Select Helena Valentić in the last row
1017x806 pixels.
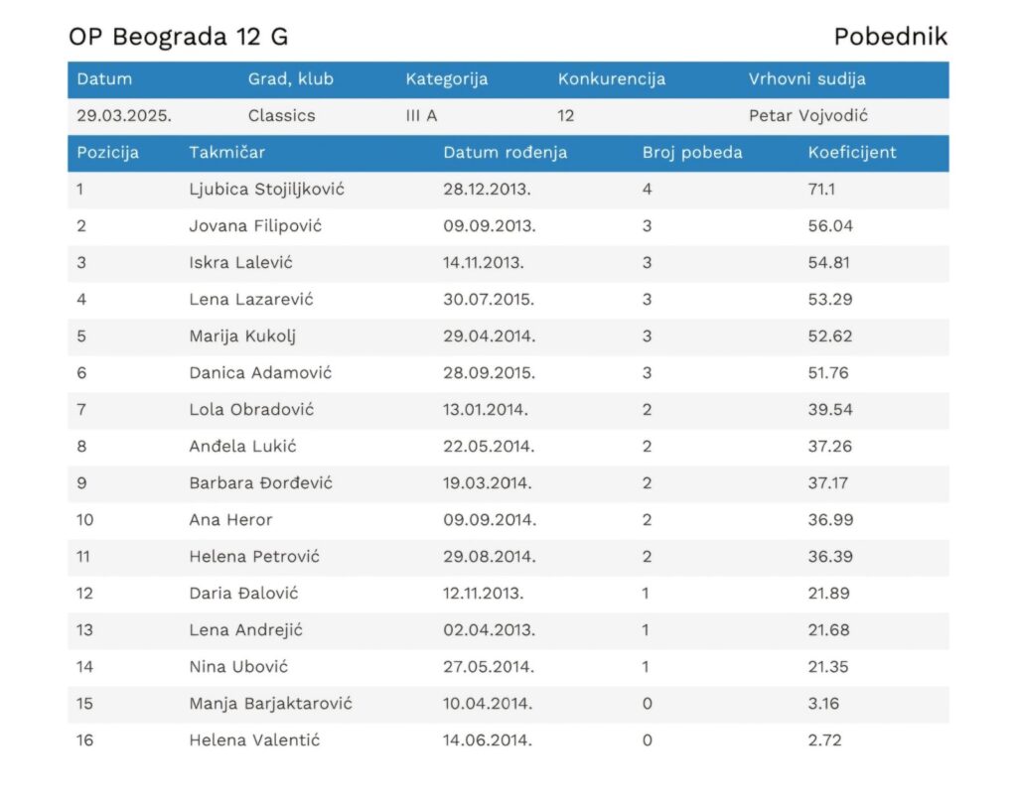[254, 740]
